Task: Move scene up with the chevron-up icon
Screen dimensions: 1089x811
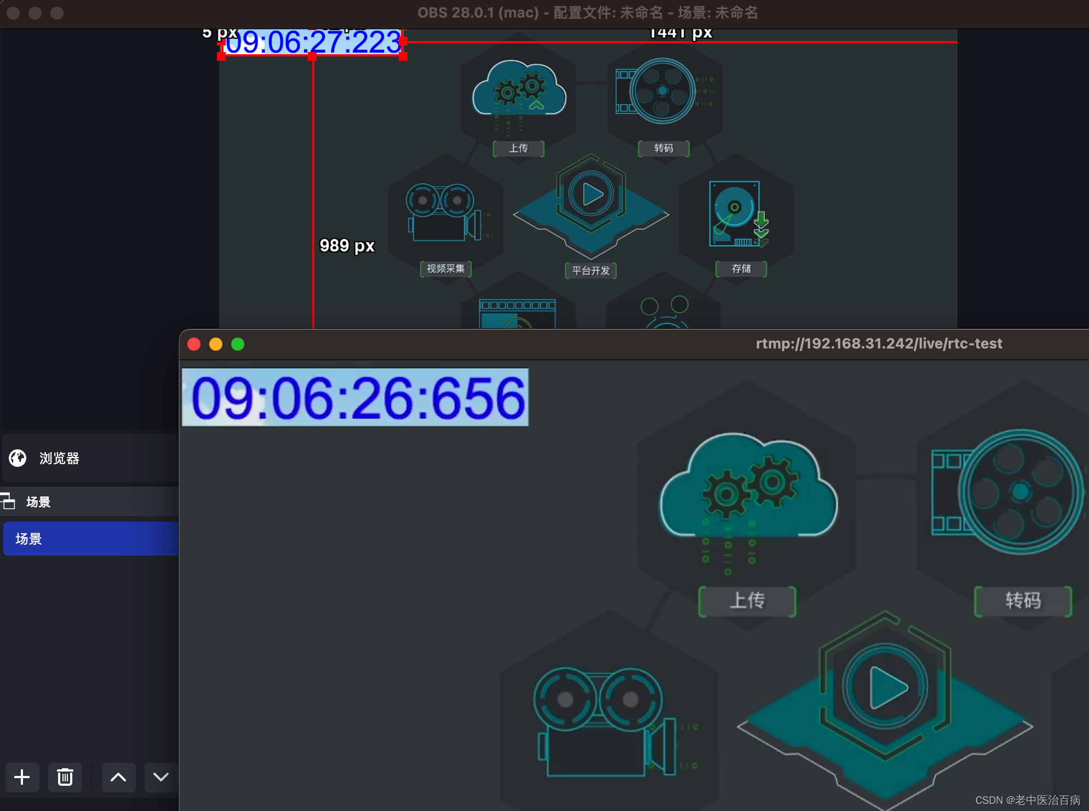Action: (118, 777)
